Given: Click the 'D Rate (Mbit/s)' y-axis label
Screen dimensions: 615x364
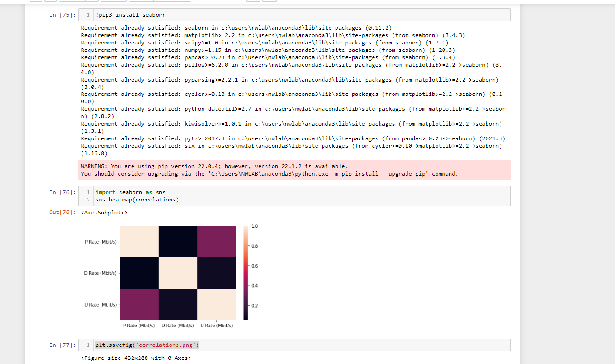Looking at the screenshot, I should tap(101, 273).
